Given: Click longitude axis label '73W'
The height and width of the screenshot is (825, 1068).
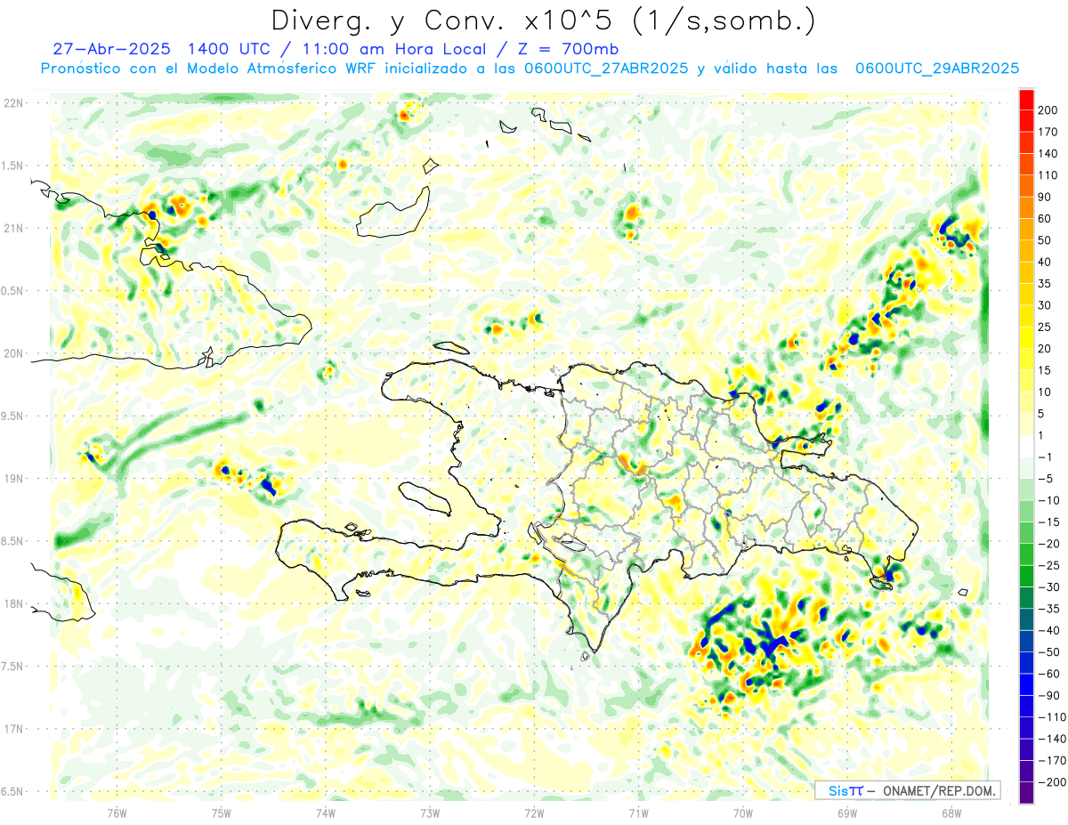Looking at the screenshot, I should [x=430, y=813].
